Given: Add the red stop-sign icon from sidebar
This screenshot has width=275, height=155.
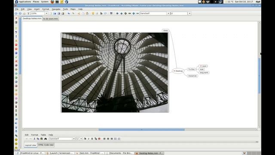Looking at the screenshot, I should (x=16, y=45).
